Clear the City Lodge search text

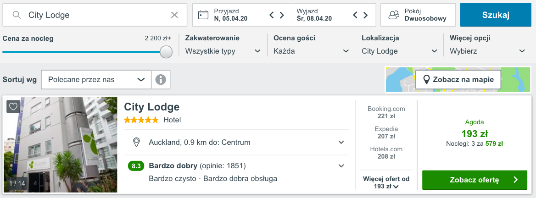point(174,15)
